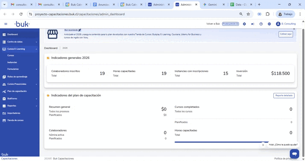Click the address bar URL
305x161 pixels.
click(80, 14)
